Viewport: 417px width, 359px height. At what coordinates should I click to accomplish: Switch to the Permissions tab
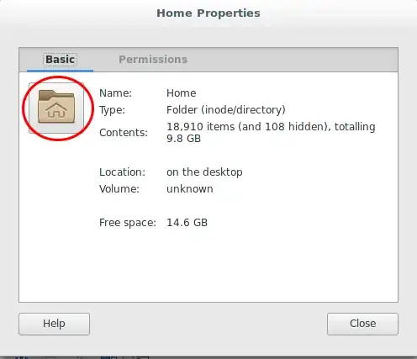153,60
